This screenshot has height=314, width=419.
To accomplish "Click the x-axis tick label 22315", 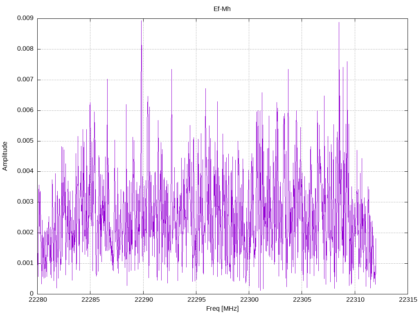I will [408, 300].
